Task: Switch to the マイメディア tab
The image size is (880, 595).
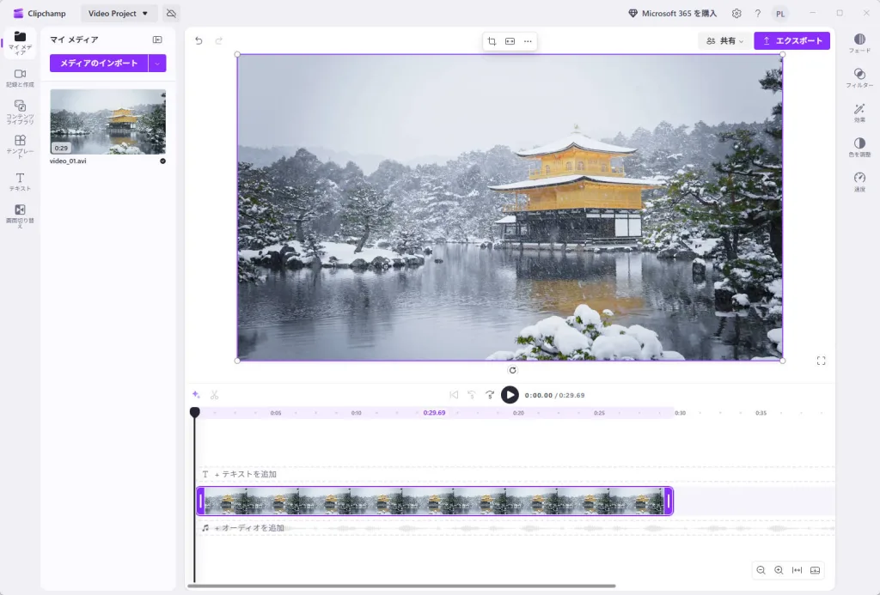Action: click(19, 43)
